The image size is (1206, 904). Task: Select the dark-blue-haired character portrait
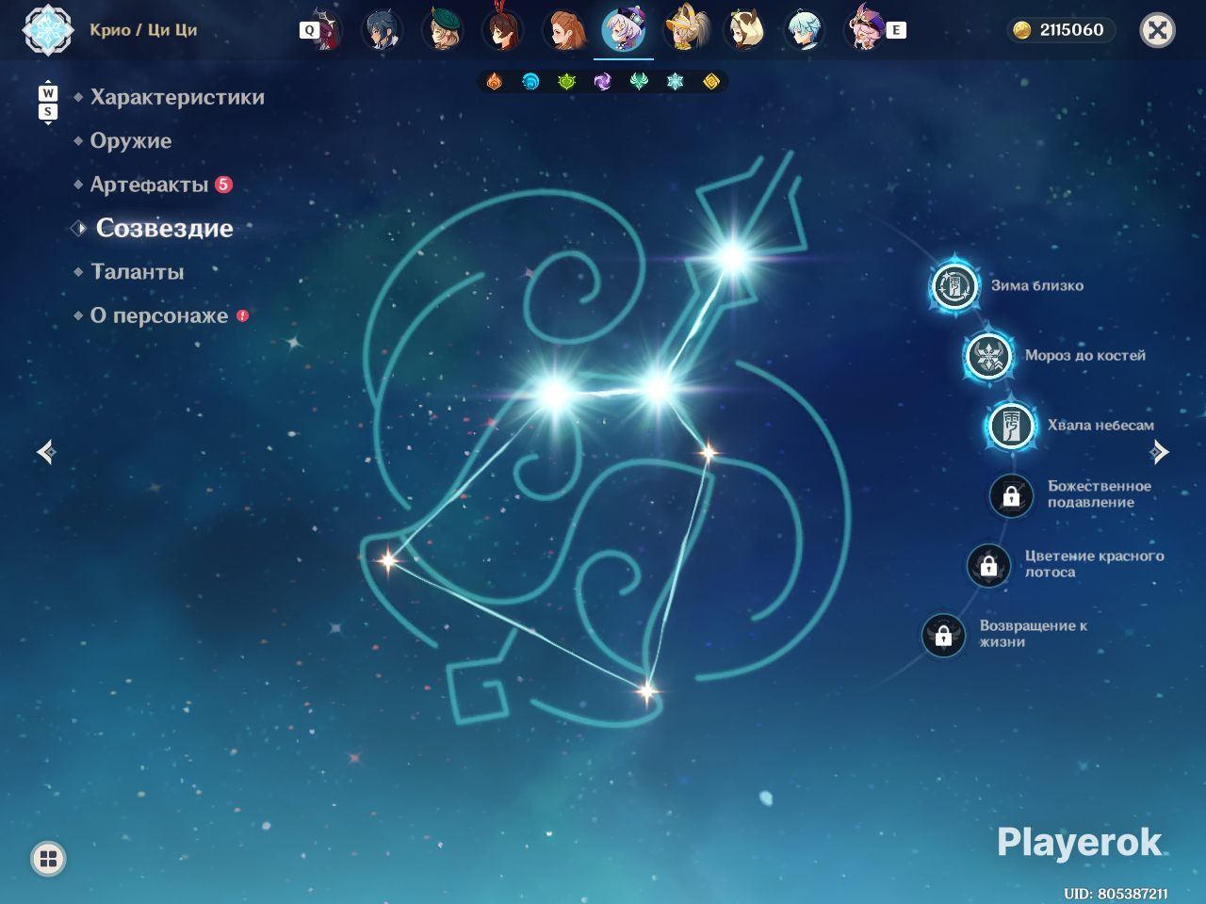383,30
